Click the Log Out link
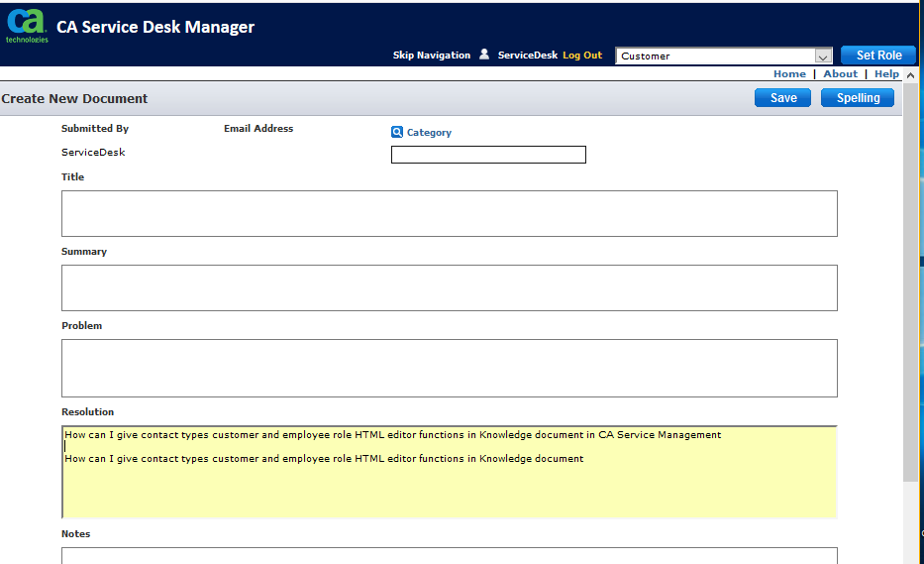Viewport: 924px width, 564px height. tap(582, 55)
